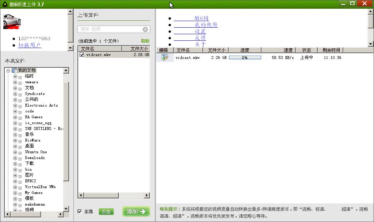Click the vidcast.mkv upload progress bar

[x=245, y=58]
